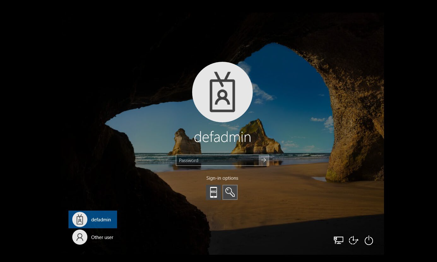Switch to the Other user label

pyautogui.click(x=102, y=237)
